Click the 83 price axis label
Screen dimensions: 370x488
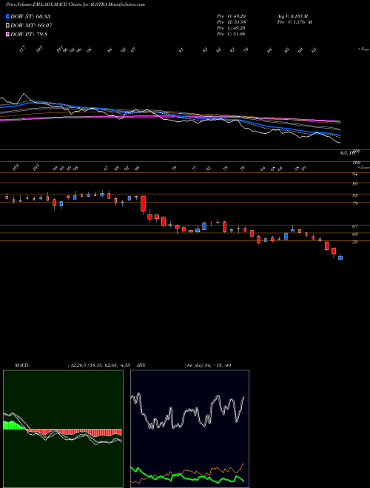pyautogui.click(x=354, y=195)
